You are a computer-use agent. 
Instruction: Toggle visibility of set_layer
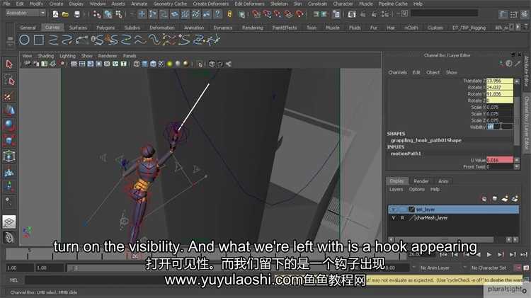tap(393, 210)
